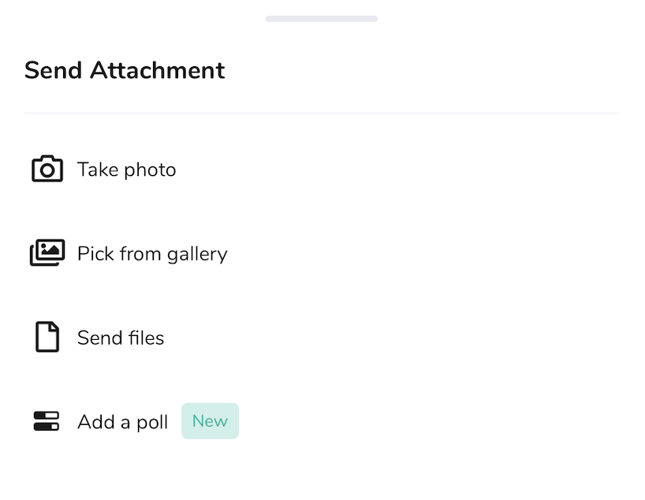Click the word gallery in the second option
This screenshot has height=500, width=645.
(197, 255)
